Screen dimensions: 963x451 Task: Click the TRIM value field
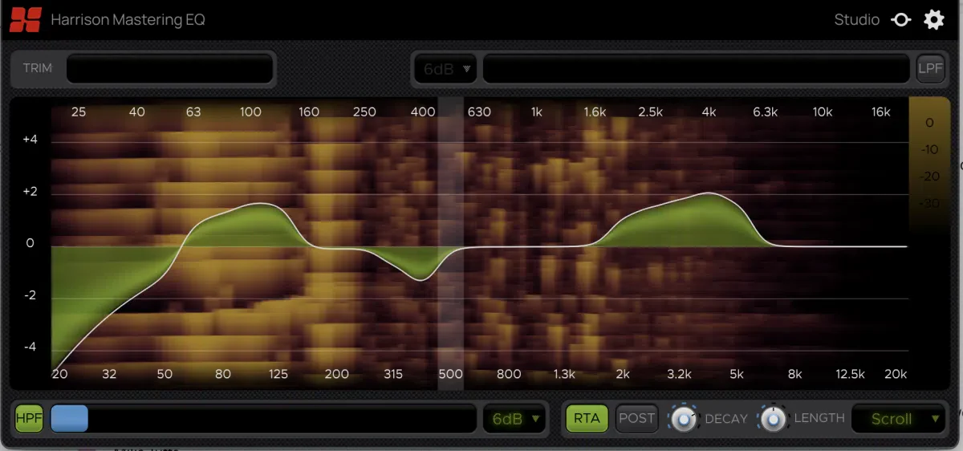coord(170,68)
